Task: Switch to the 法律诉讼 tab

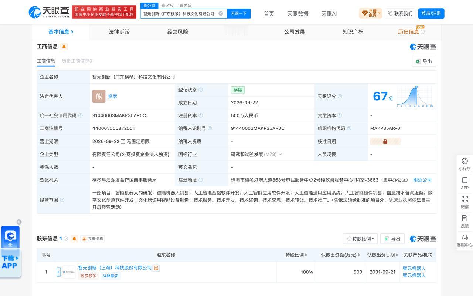Action: 119,32
